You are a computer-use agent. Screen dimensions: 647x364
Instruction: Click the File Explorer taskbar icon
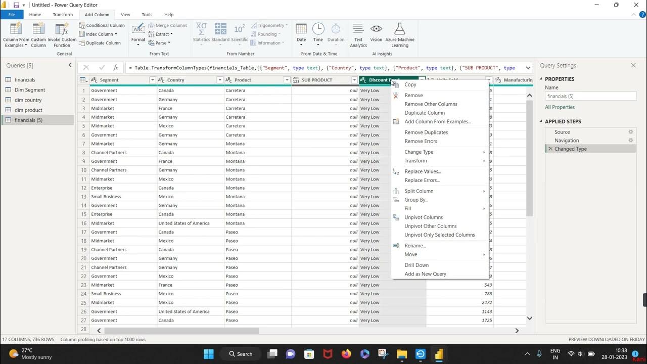(x=402, y=354)
